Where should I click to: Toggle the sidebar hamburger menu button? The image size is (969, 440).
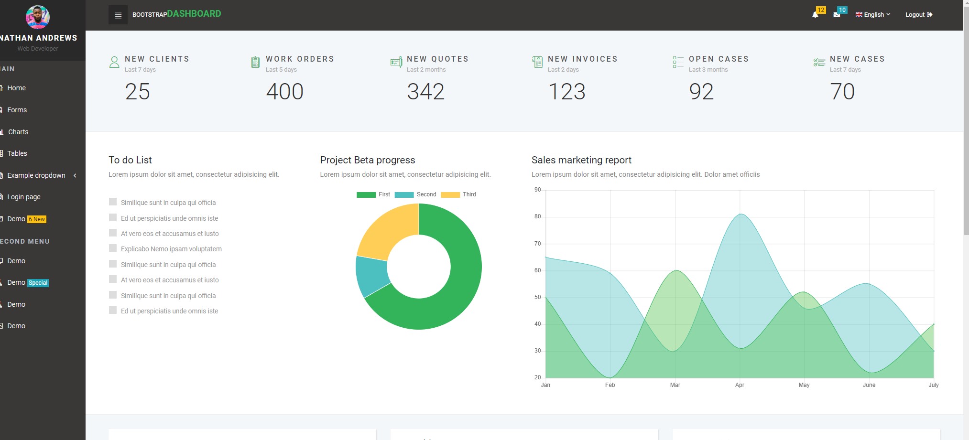(x=118, y=15)
